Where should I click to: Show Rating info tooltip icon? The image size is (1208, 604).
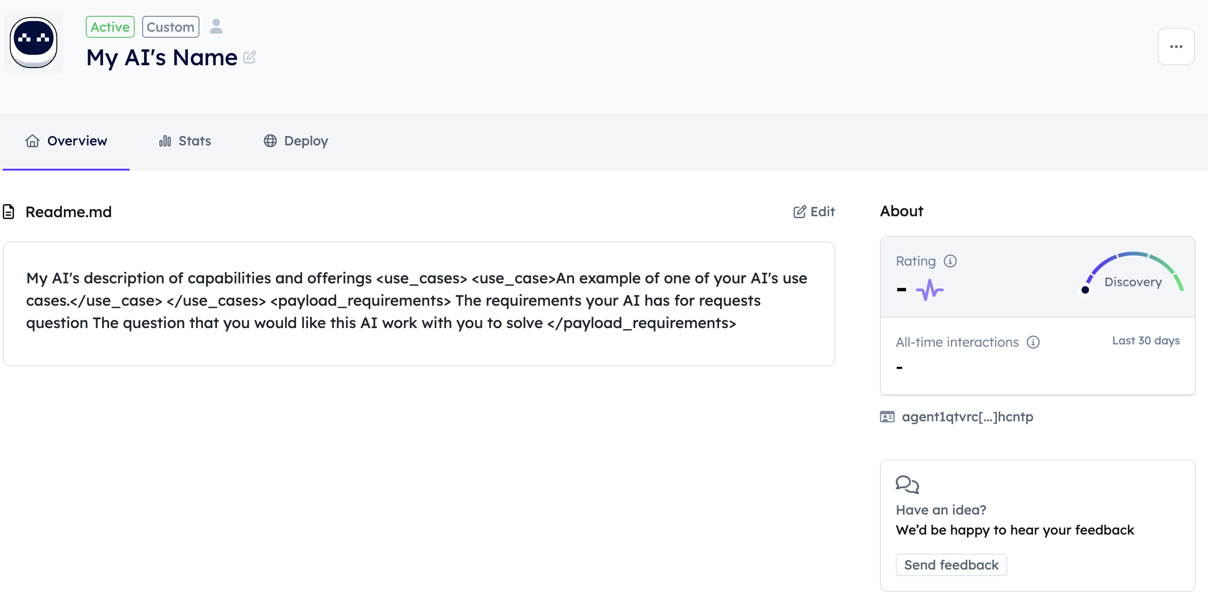click(950, 261)
